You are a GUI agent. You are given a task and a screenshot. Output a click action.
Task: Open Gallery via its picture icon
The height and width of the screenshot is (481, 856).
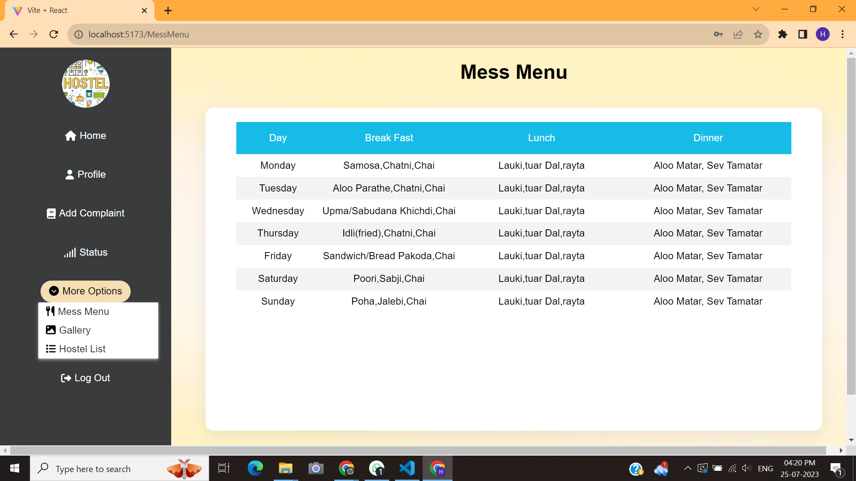50,330
